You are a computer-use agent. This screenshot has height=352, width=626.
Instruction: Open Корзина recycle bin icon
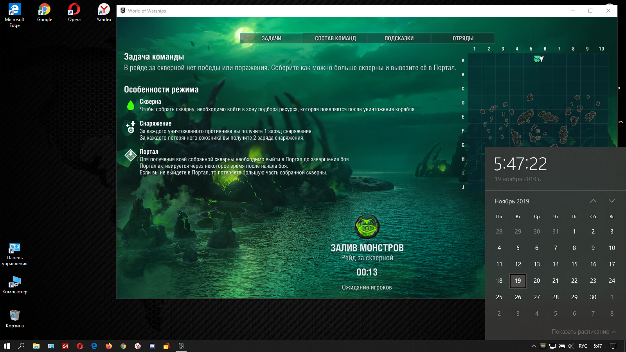pyautogui.click(x=14, y=319)
